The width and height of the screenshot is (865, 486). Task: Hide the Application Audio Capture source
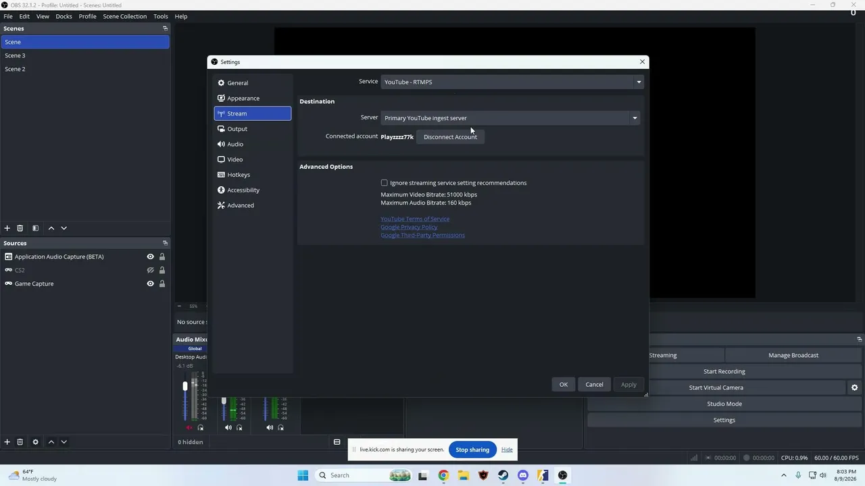pyautogui.click(x=150, y=256)
